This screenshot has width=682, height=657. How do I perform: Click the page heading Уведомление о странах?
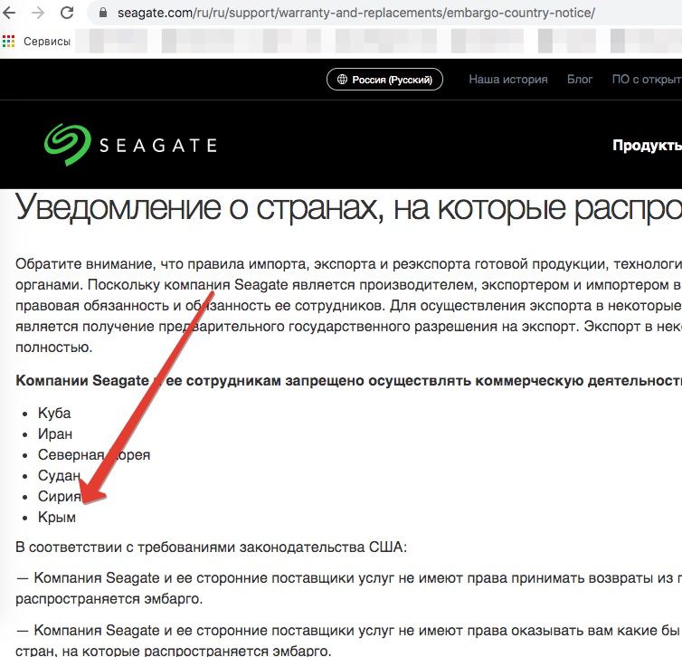pos(348,208)
